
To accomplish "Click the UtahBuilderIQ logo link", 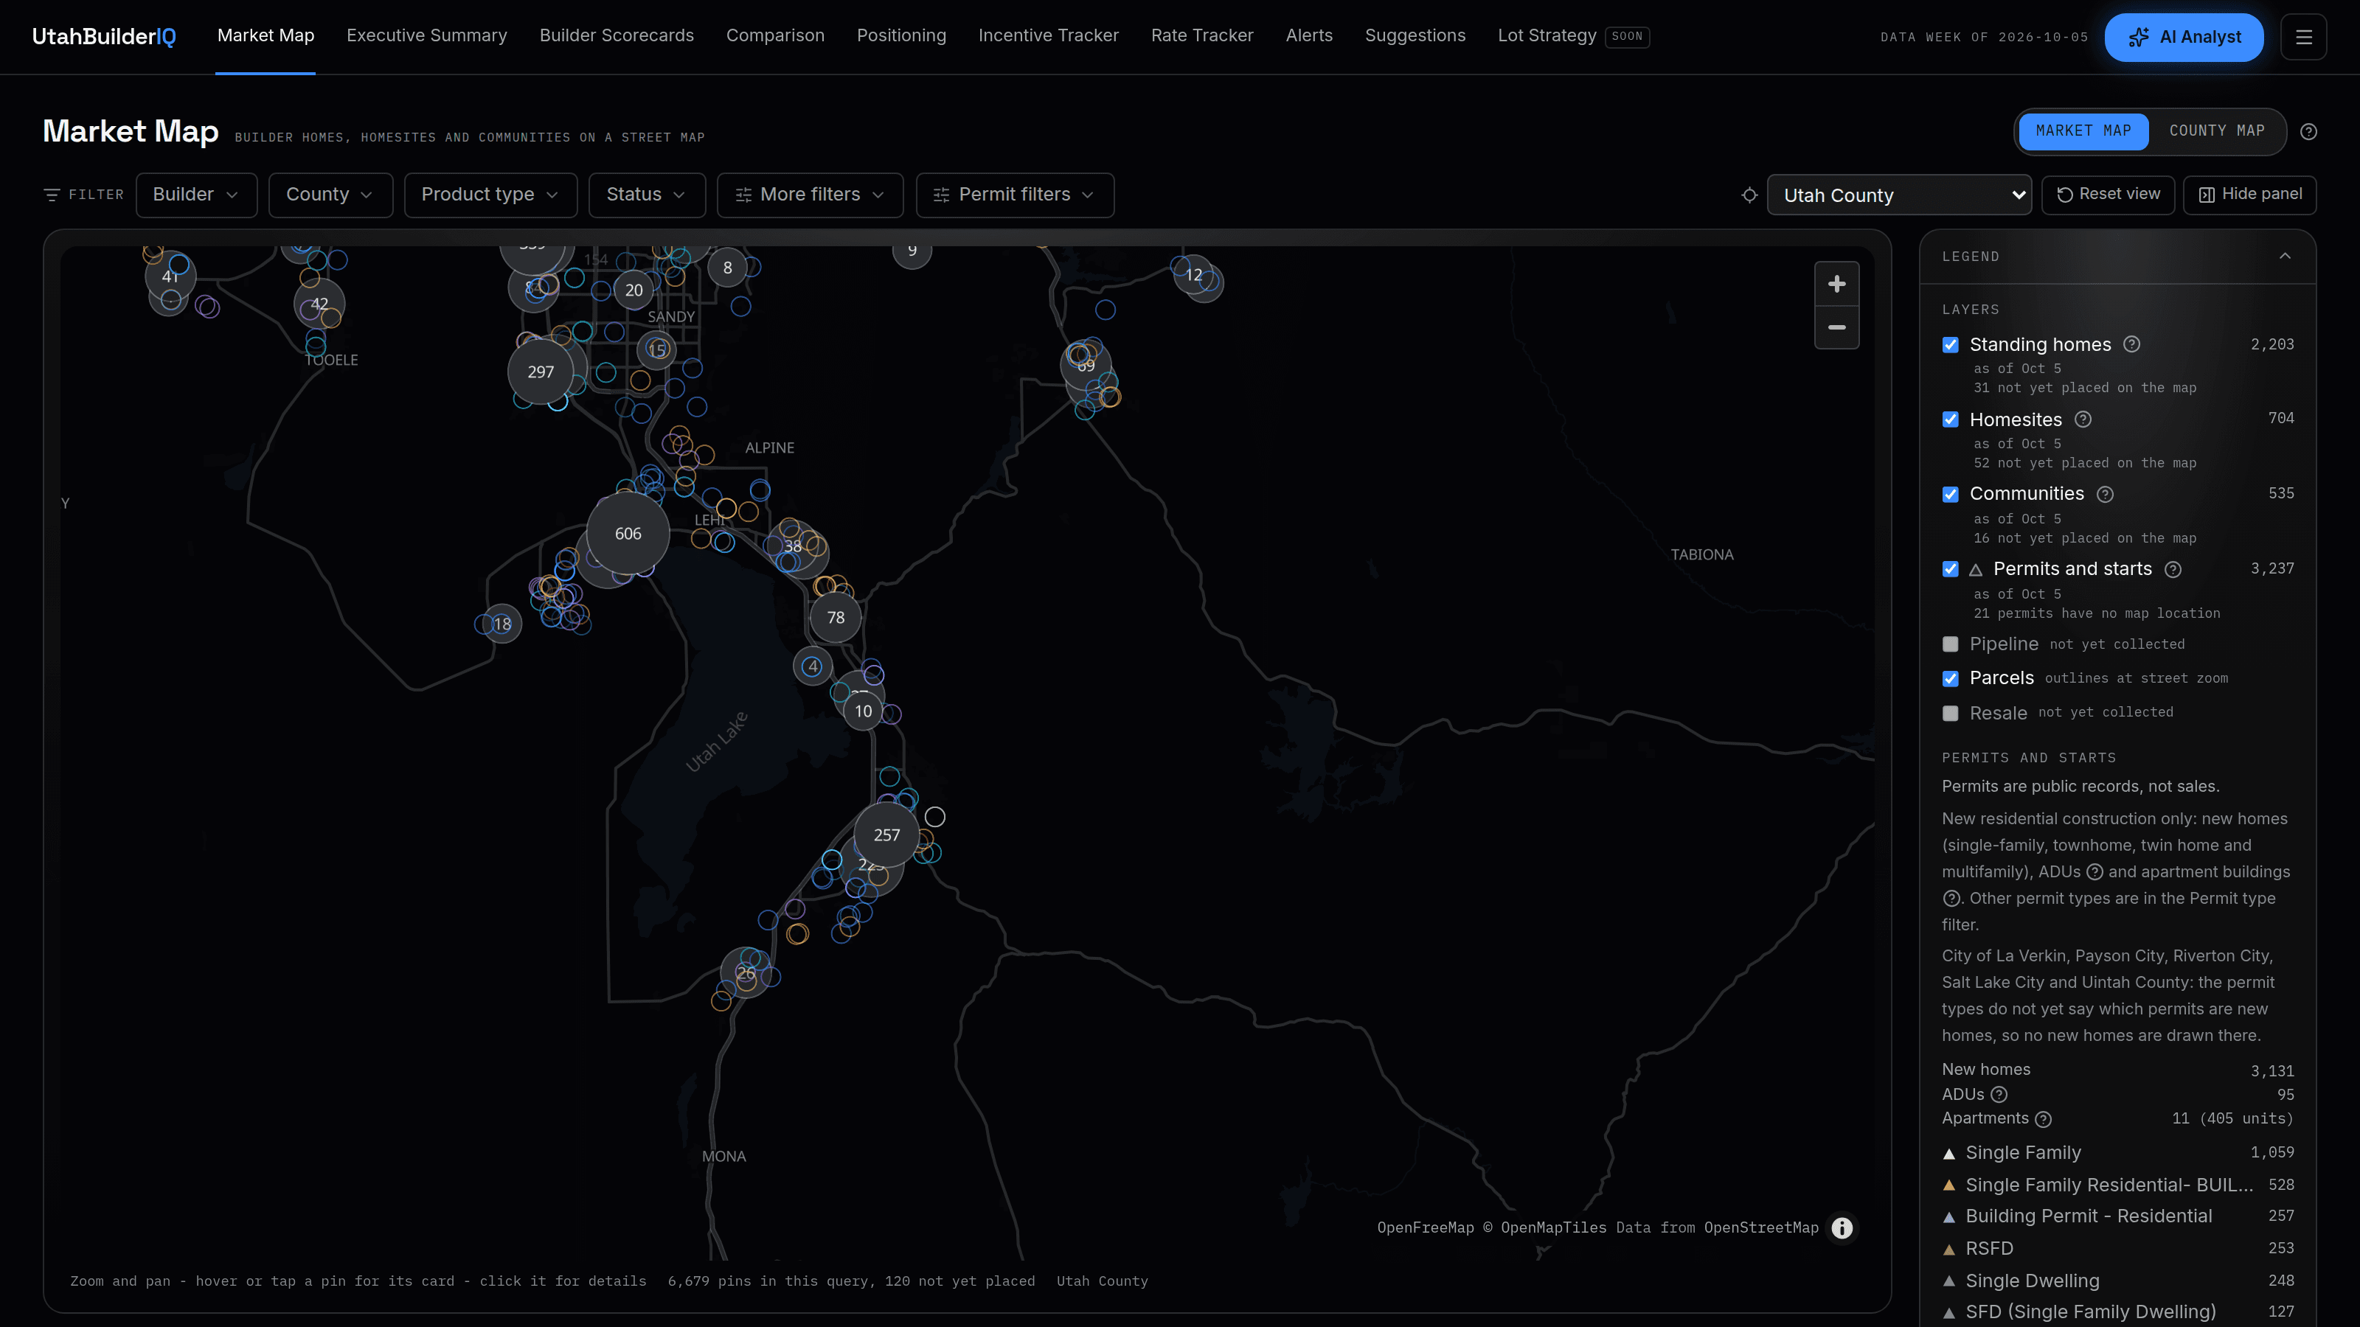I will pos(103,37).
